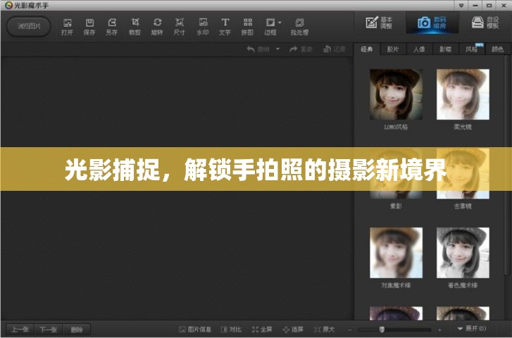
Task: Click the 边框 frame icon
Action: point(270,27)
